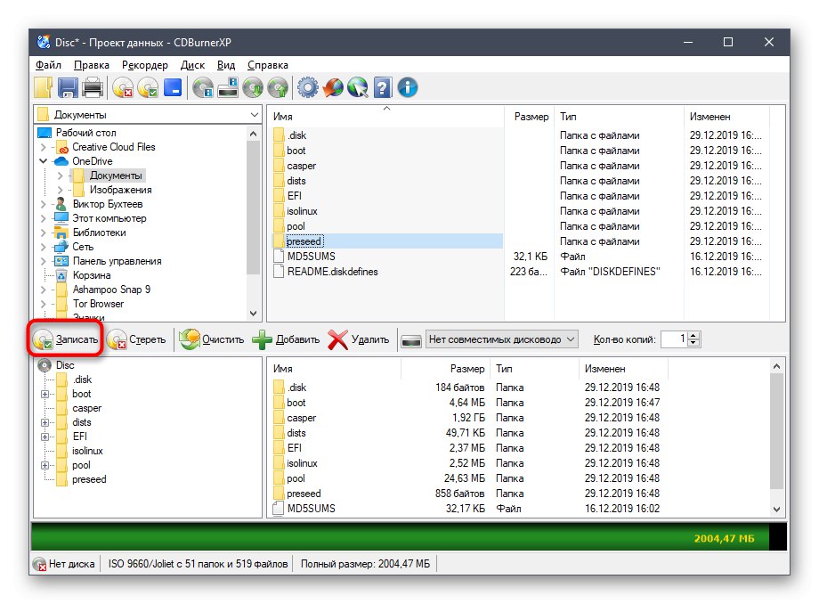Click the save project floppy icon
Image resolution: width=819 pixels, height=604 pixels.
(68, 87)
